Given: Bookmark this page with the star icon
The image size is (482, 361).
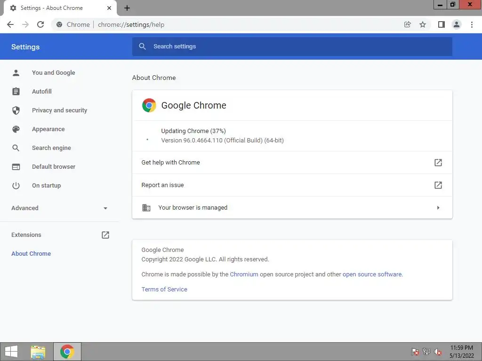Looking at the screenshot, I should (423, 24).
